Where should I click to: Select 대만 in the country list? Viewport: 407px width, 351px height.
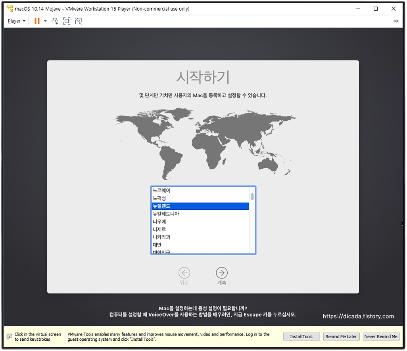[x=200, y=245]
